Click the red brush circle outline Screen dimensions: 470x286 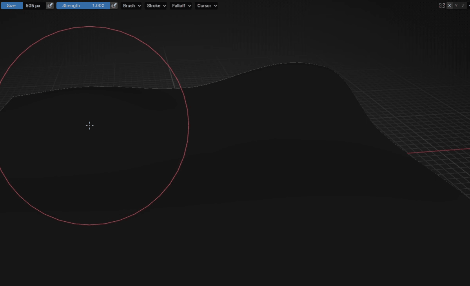pos(189,126)
